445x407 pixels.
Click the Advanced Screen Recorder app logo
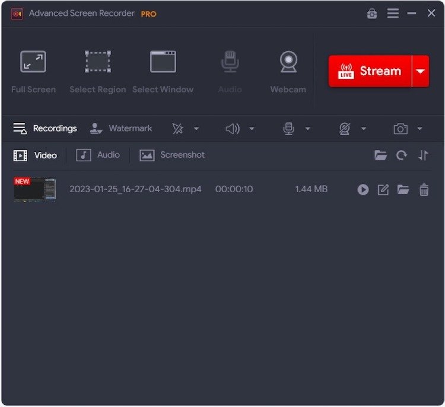pos(17,14)
